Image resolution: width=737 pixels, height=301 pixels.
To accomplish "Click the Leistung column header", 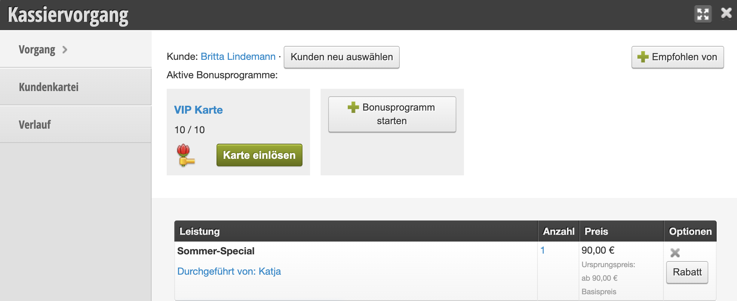I will point(200,231).
